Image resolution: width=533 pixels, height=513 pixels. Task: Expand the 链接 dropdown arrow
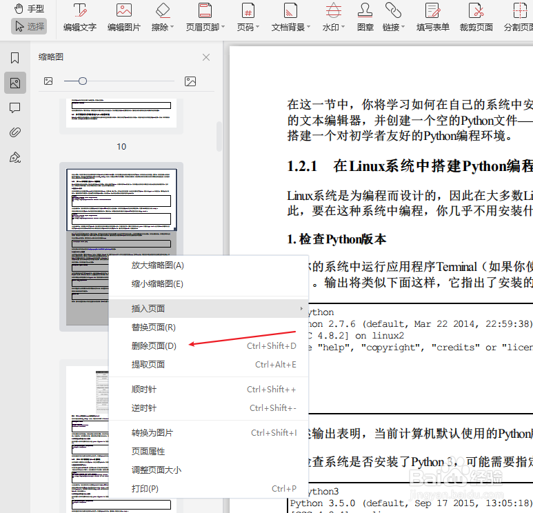[x=403, y=26]
